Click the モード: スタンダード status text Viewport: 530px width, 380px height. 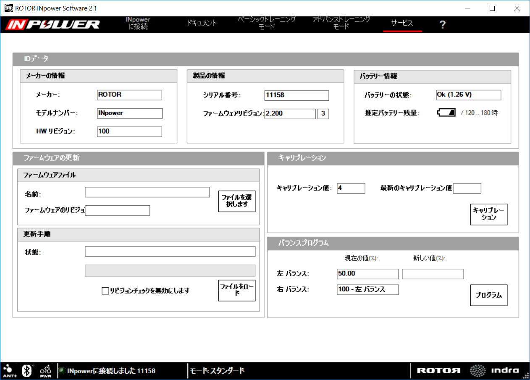[217, 371]
